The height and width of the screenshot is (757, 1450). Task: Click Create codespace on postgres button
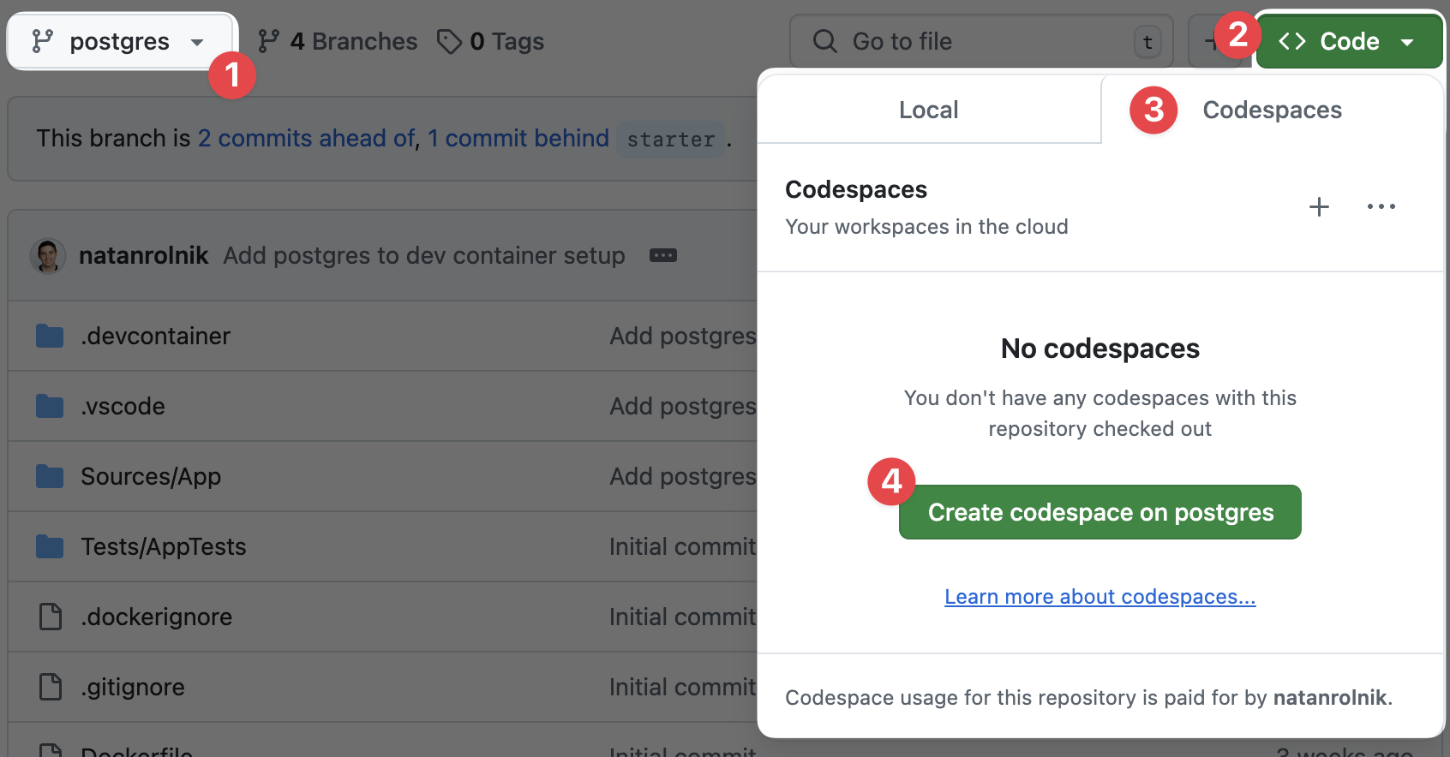(x=1099, y=512)
